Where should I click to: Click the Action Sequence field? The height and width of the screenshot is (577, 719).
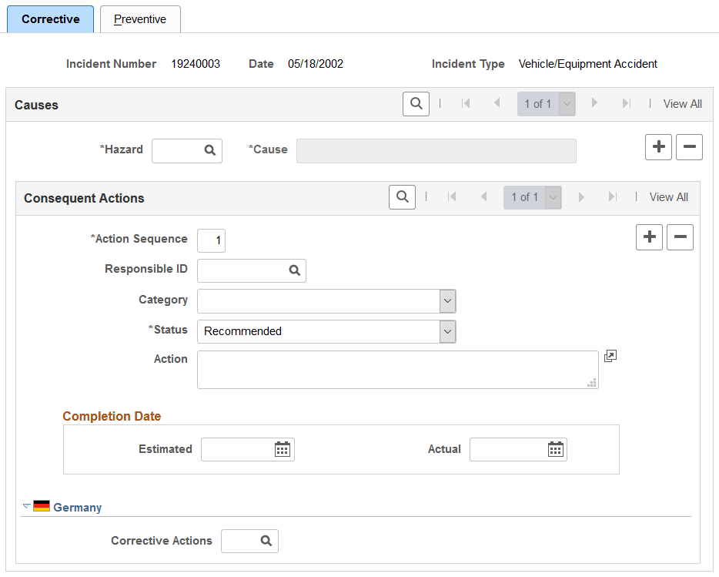tap(212, 240)
